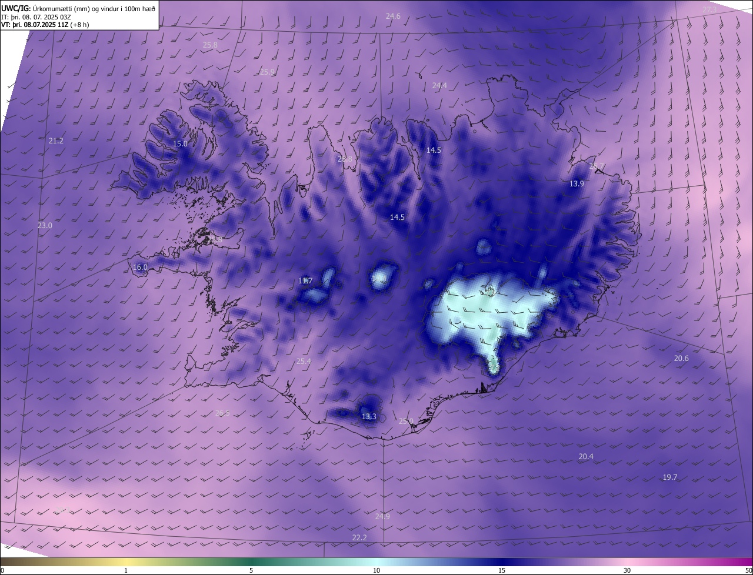Screen dimensions: 753x575
Task: Click the 24.9 value label
Action: (x=382, y=517)
